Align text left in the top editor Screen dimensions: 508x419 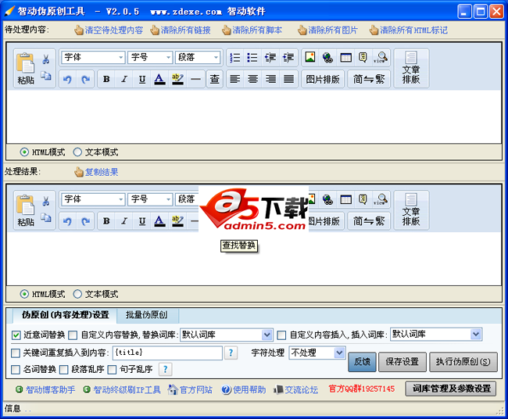click(x=235, y=79)
